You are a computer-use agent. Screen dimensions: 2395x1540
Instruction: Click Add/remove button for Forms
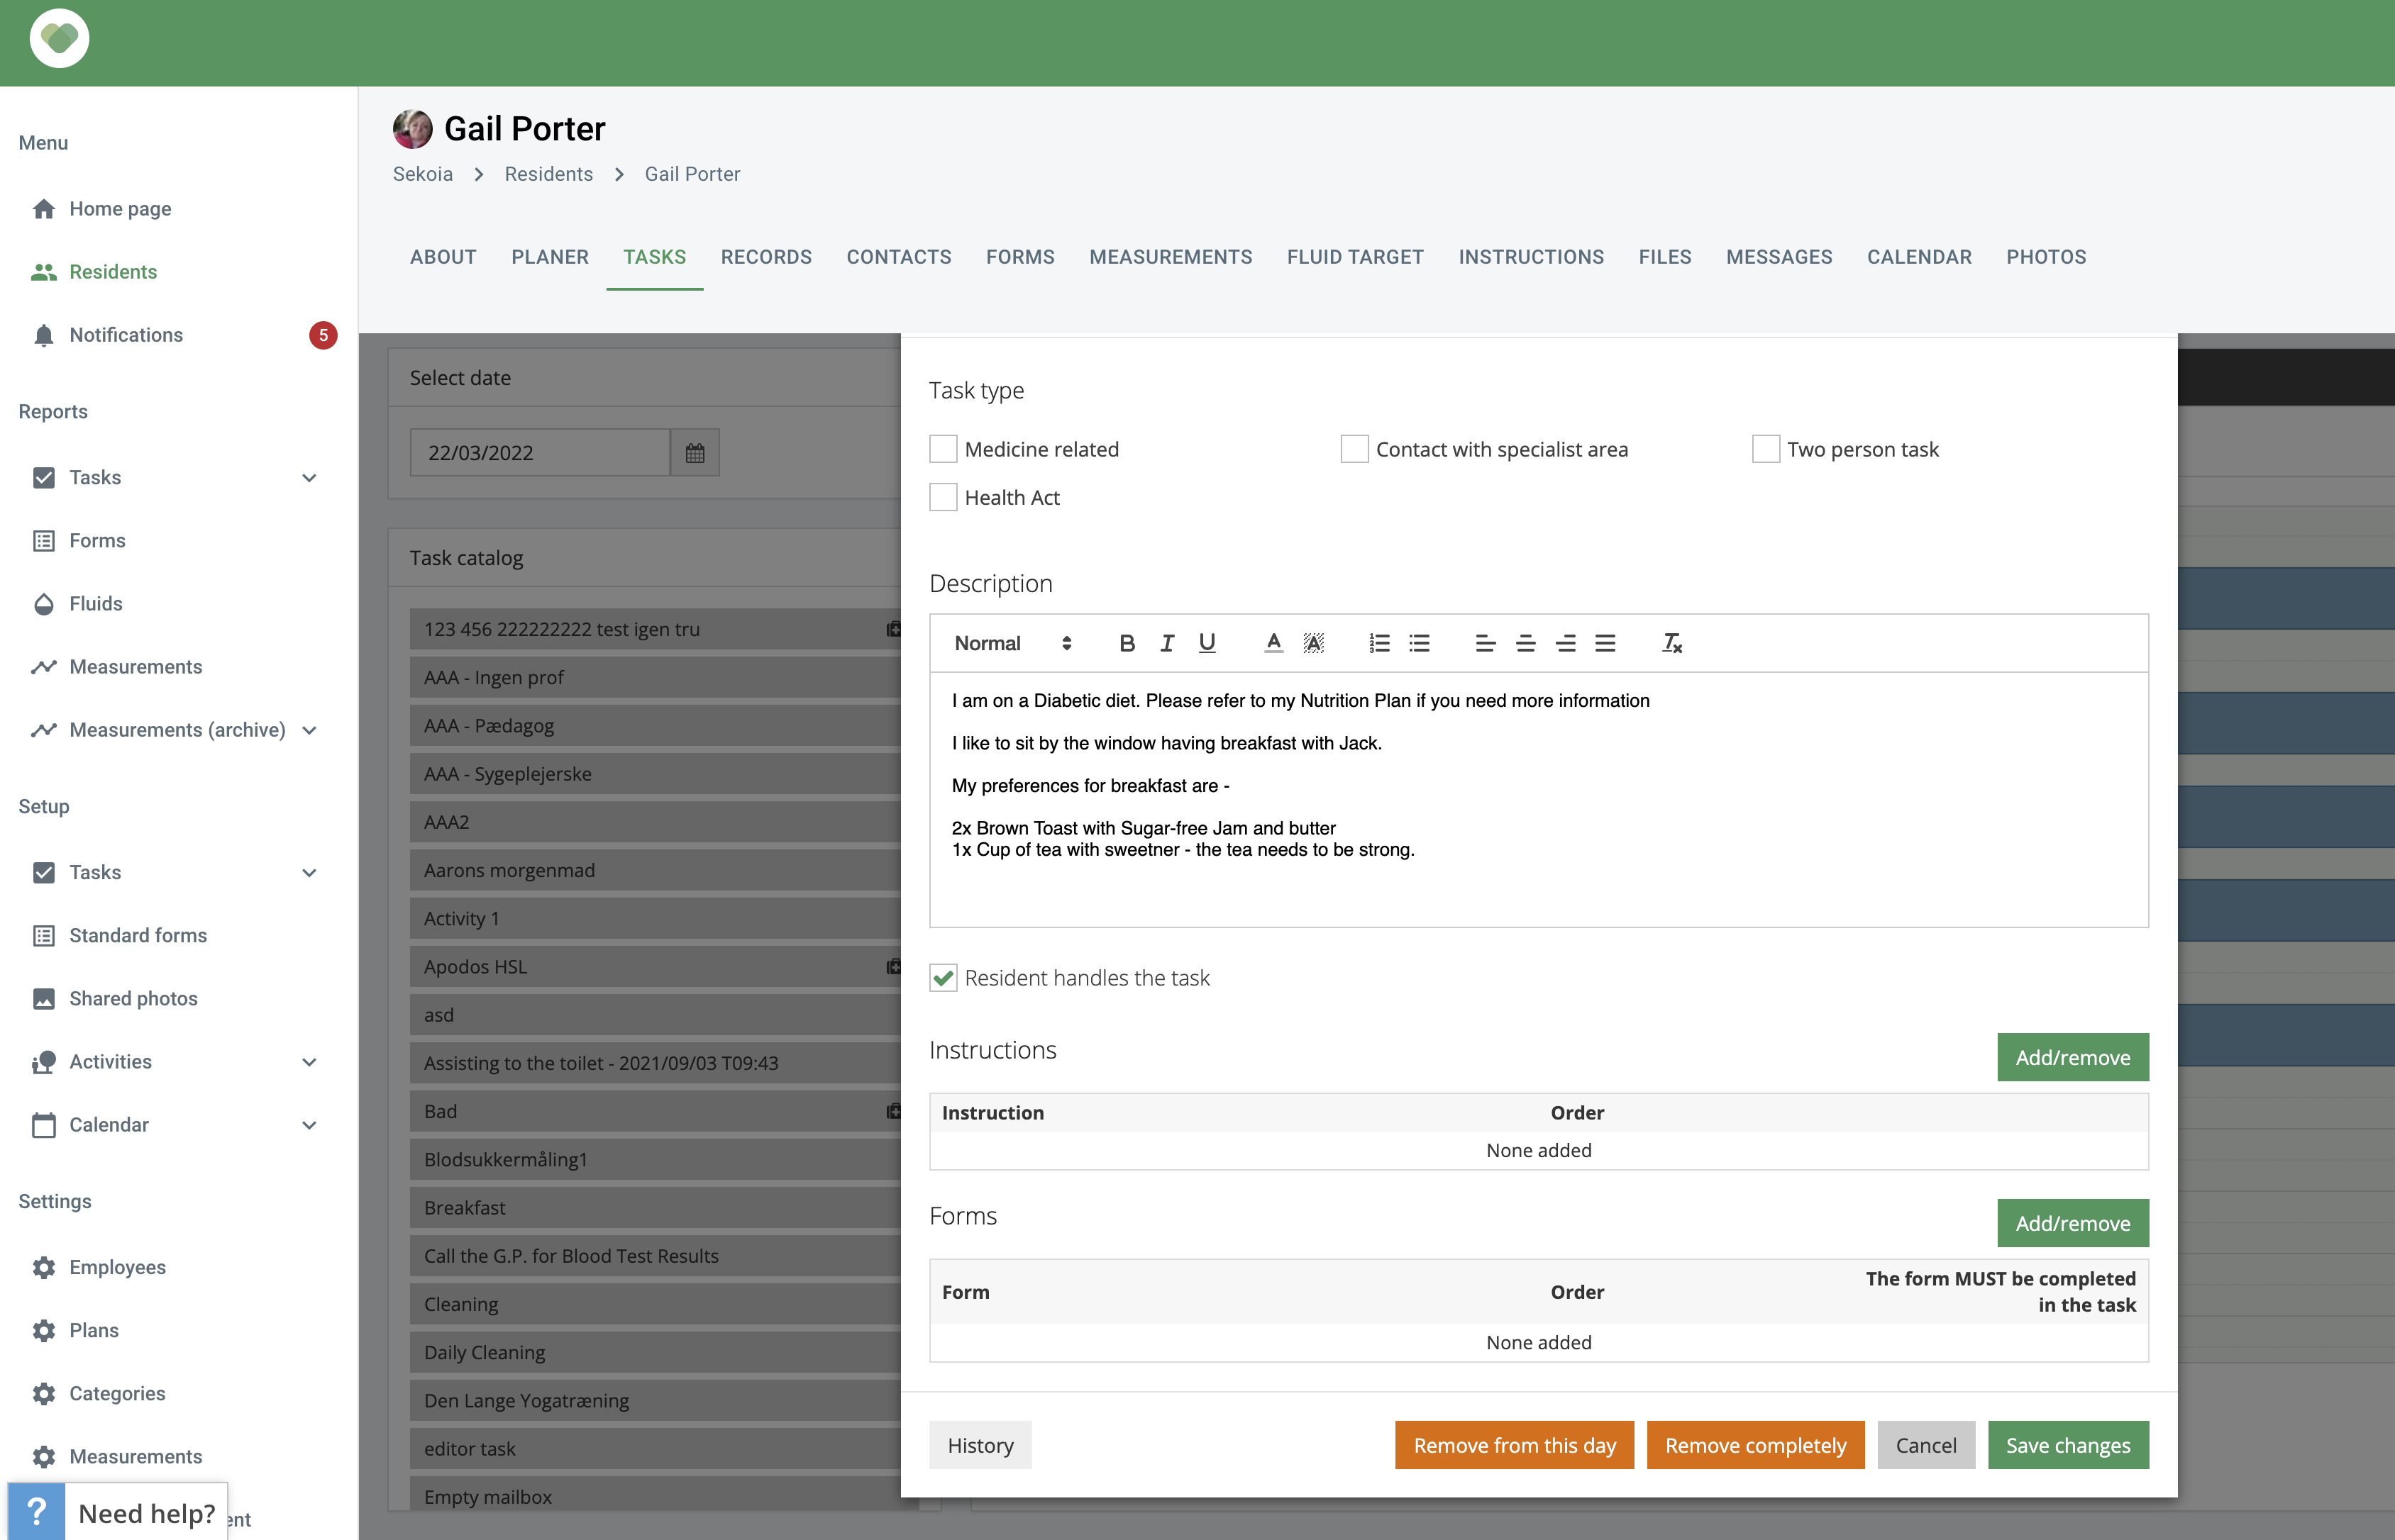2072,1223
